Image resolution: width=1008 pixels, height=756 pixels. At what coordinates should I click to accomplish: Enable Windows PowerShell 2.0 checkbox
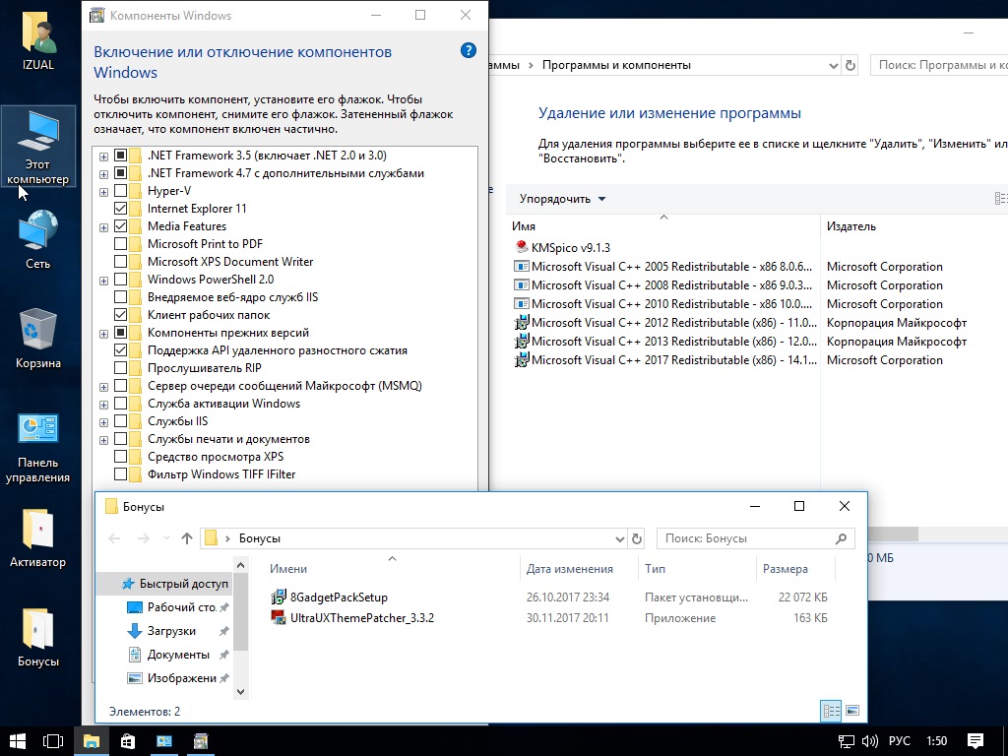click(120, 280)
